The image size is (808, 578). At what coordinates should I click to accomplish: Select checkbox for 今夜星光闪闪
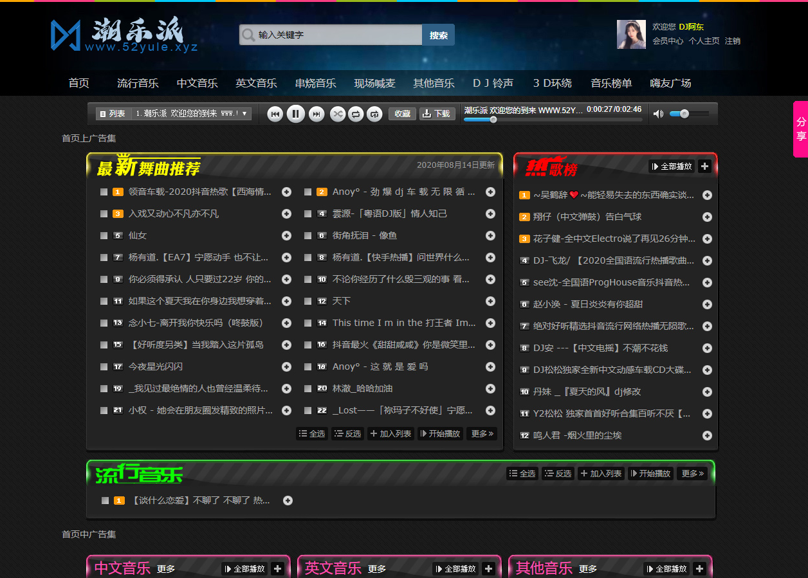click(x=104, y=367)
